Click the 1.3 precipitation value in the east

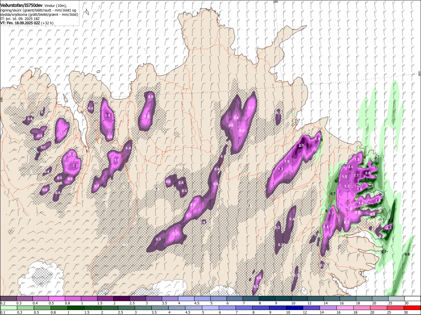(x=347, y=186)
